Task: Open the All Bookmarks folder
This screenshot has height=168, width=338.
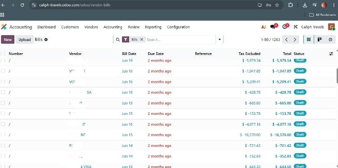Action: pyautogui.click(x=323, y=15)
